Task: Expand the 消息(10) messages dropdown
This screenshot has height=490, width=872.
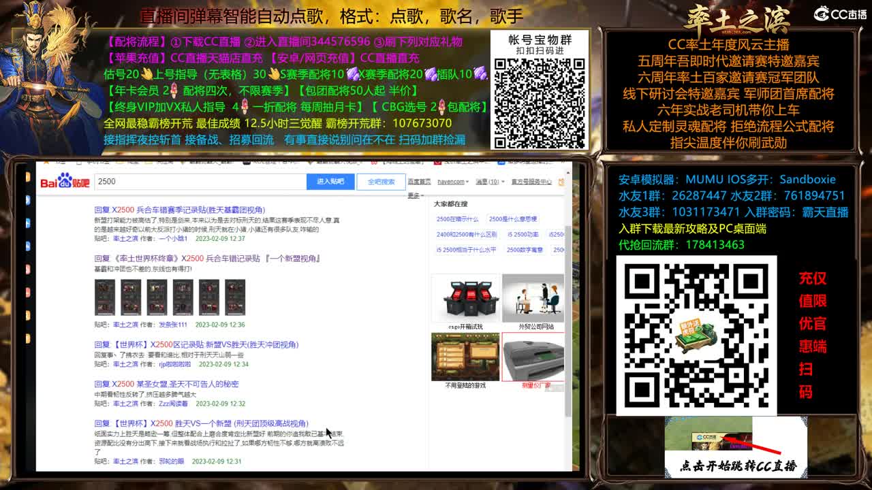Action: [x=490, y=182]
